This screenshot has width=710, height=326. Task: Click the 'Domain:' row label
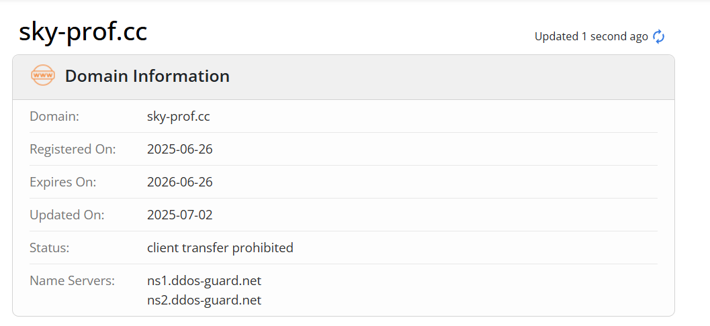54,116
